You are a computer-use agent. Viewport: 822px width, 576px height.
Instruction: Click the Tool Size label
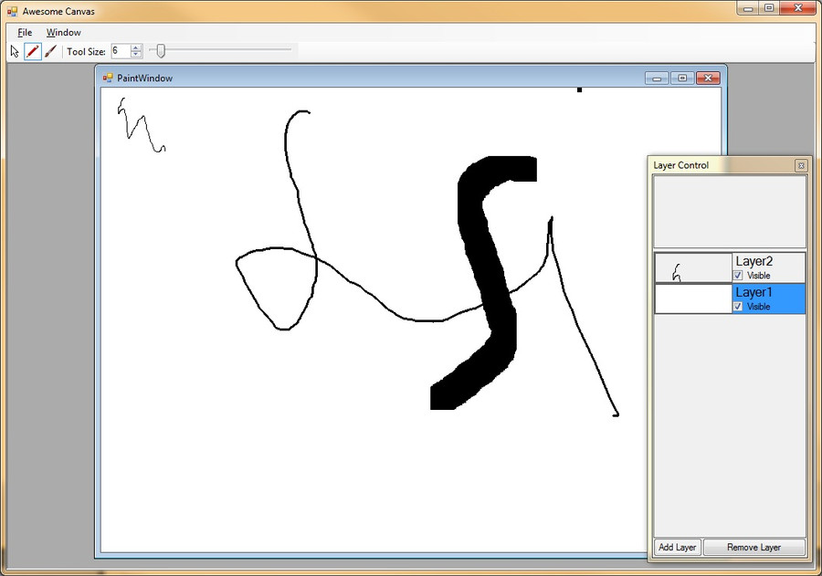pyautogui.click(x=86, y=51)
